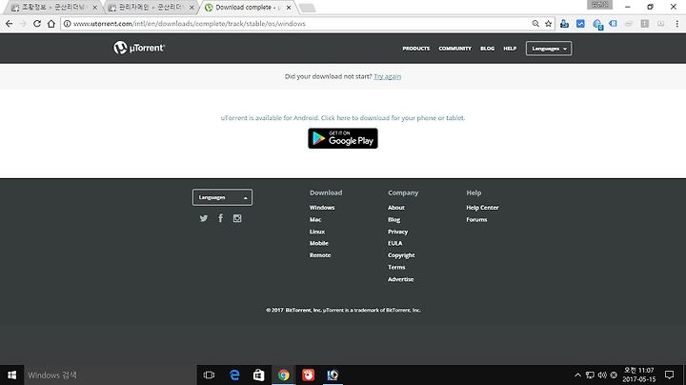The height and width of the screenshot is (385, 686).
Task: Open a new browser tab
Action: point(307,8)
